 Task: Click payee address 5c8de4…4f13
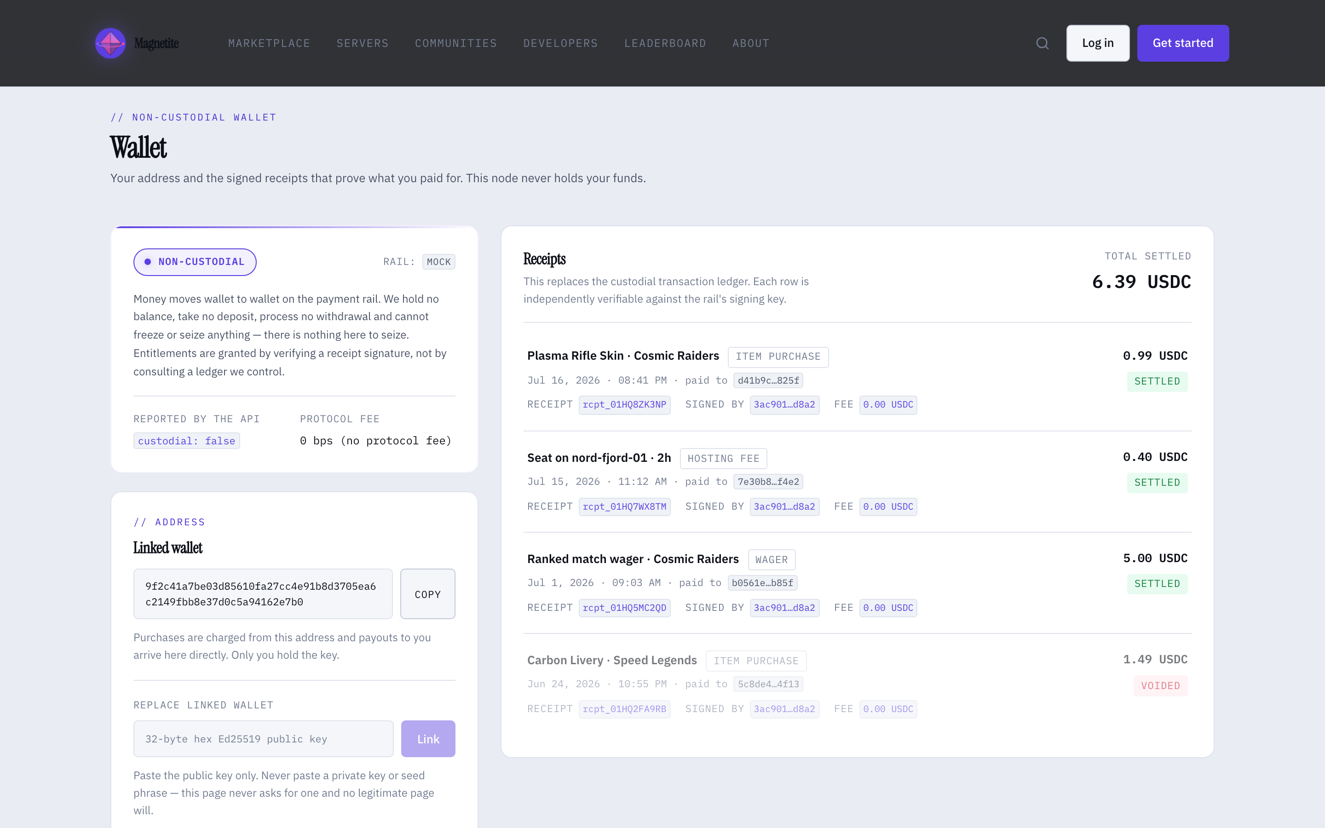click(x=768, y=684)
